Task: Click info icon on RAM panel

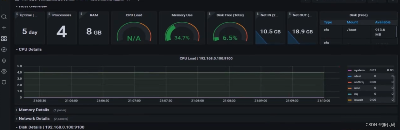Action: click(81, 14)
